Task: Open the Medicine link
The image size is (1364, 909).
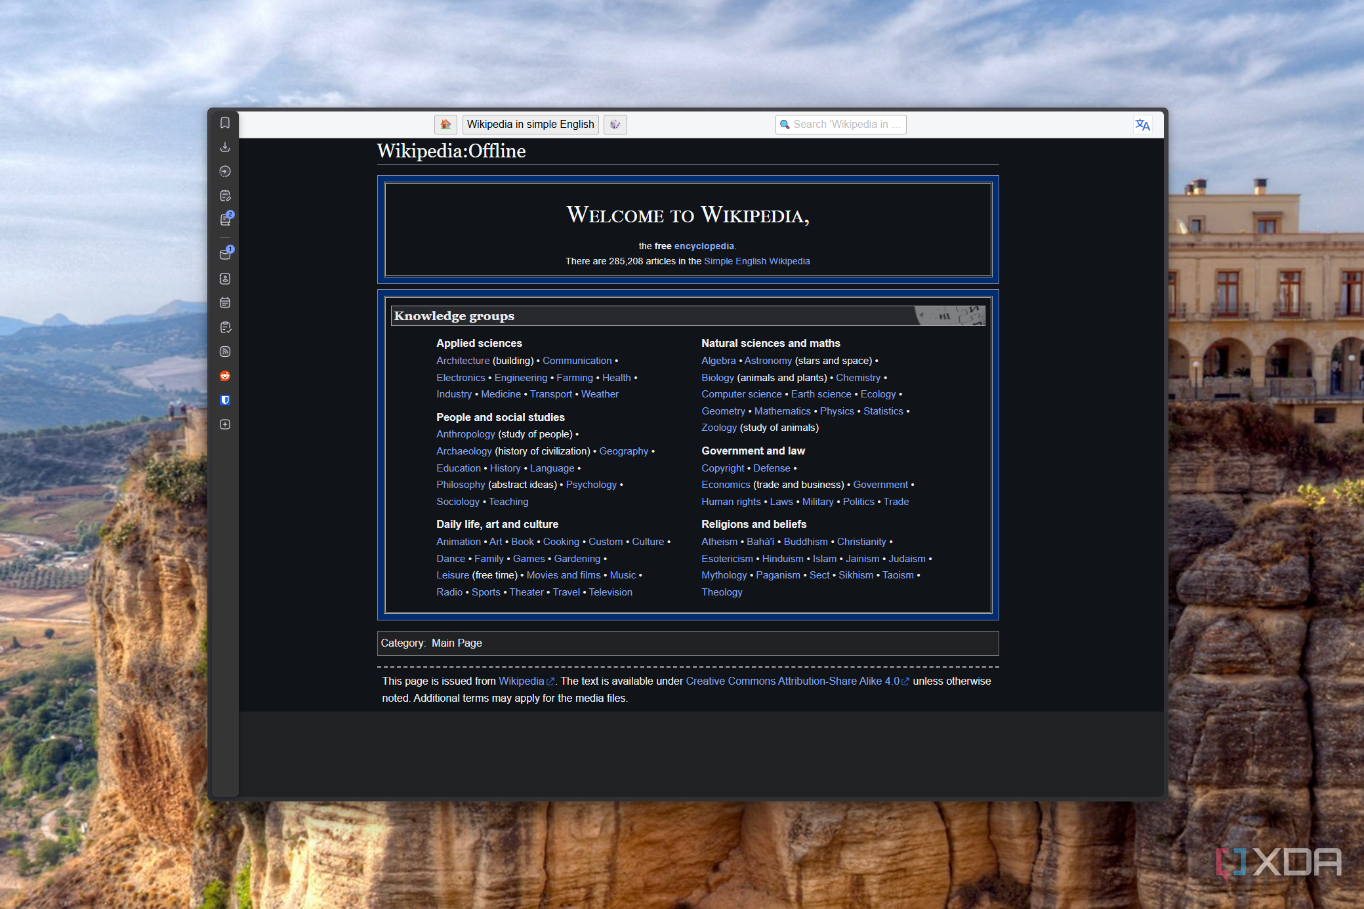Action: tap(501, 394)
